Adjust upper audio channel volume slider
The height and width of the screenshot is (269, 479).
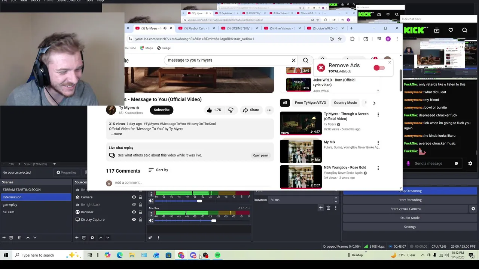[x=199, y=201]
